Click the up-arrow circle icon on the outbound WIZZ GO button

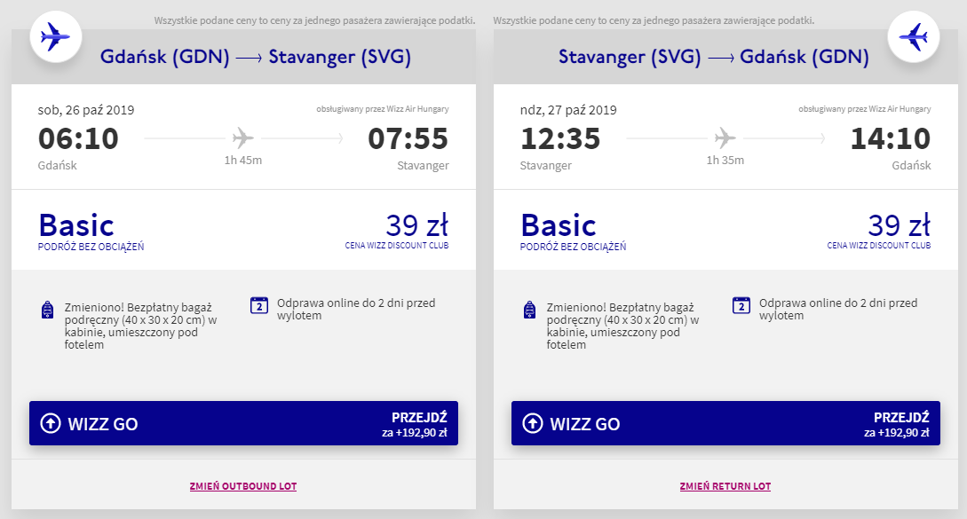pyautogui.click(x=50, y=424)
